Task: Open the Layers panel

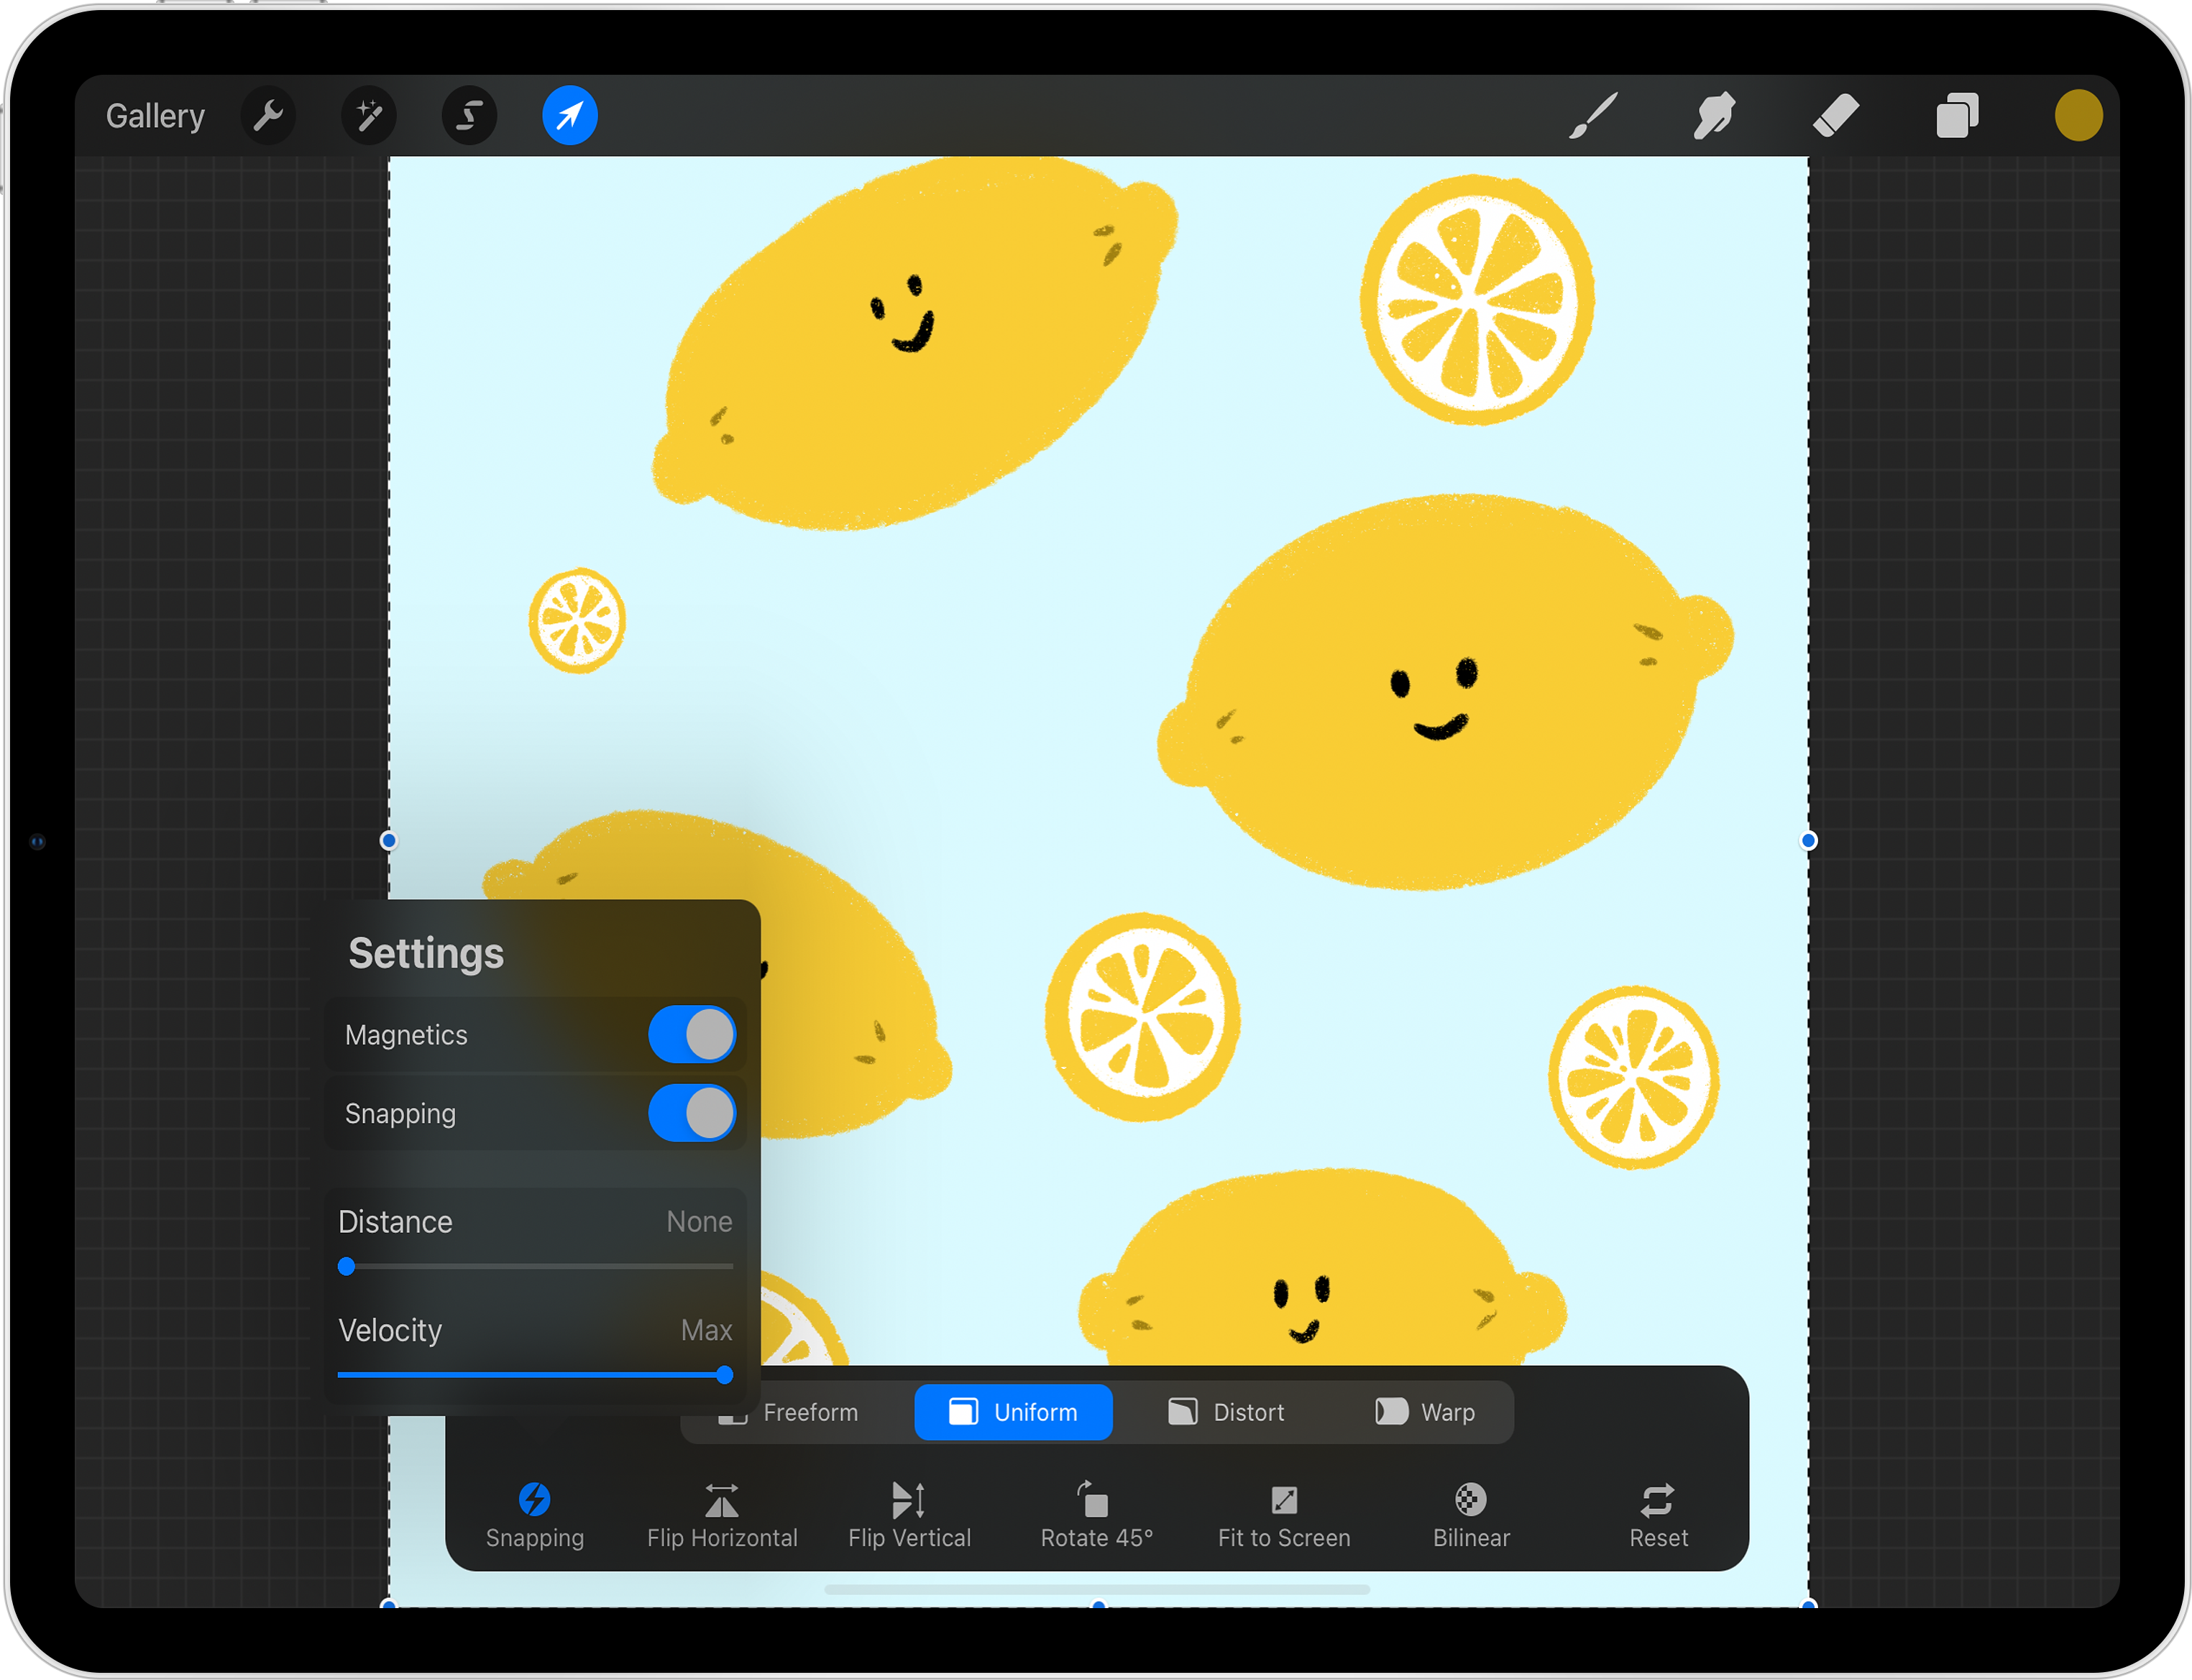Action: pyautogui.click(x=1957, y=116)
